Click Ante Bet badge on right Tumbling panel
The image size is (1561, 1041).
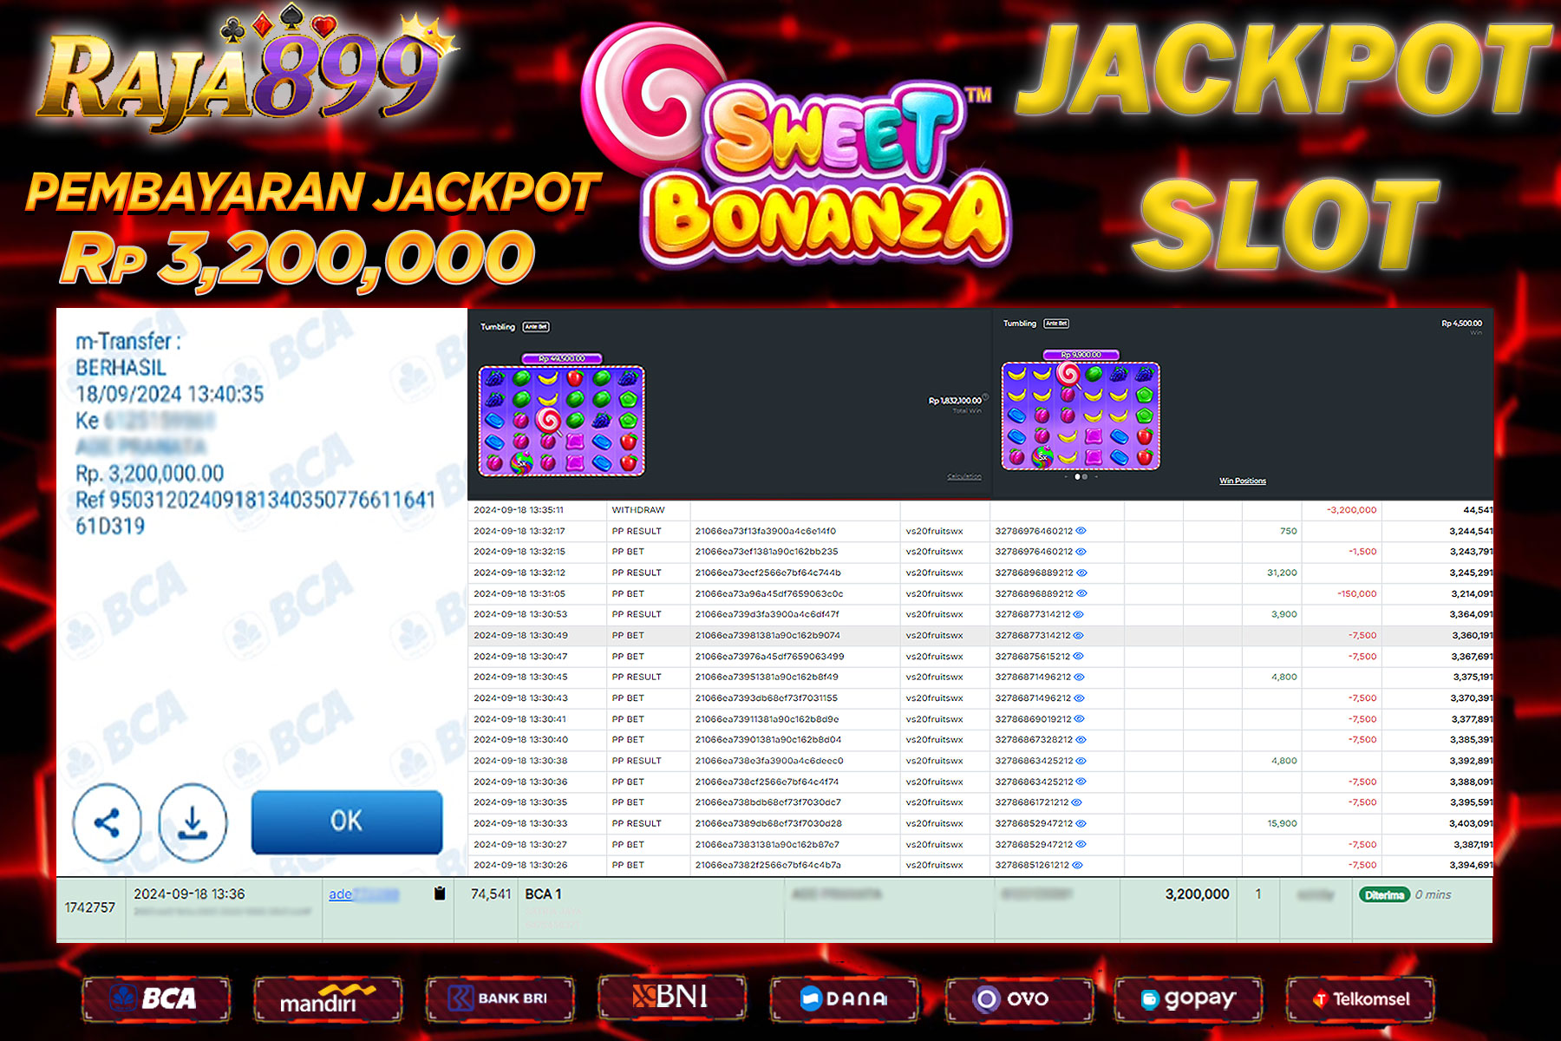pyautogui.click(x=1056, y=324)
